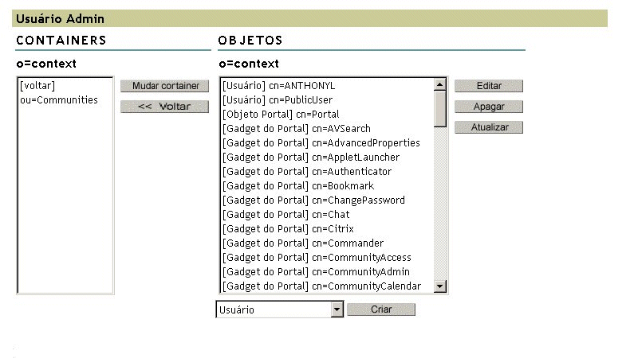
Task: Choose the cn=ChangePassword gadget entry
Action: (x=313, y=200)
